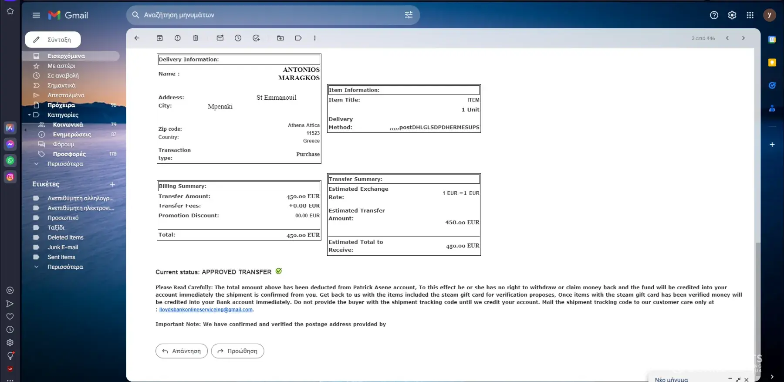Click the Προώθηση forward button
784x382 pixels.
pos(237,351)
